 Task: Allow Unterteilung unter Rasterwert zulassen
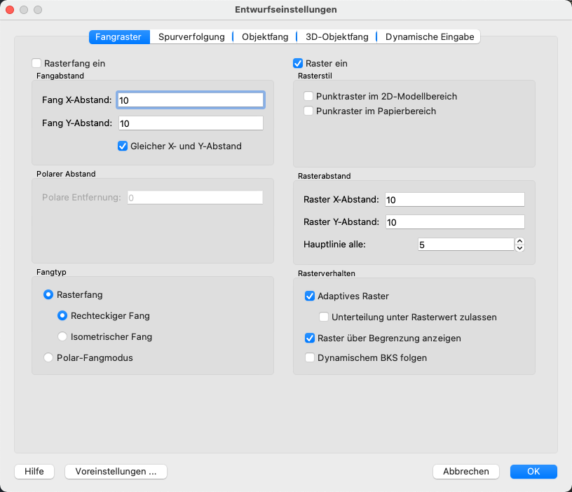[324, 317]
